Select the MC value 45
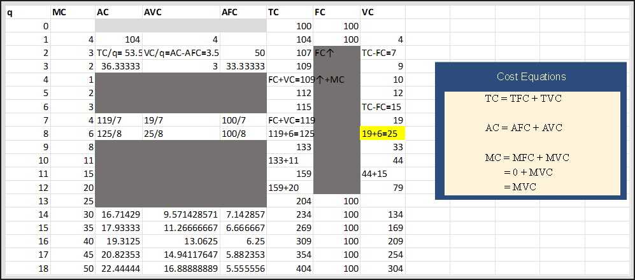Image resolution: width=635 pixels, height=280 pixels. pyautogui.click(x=73, y=255)
